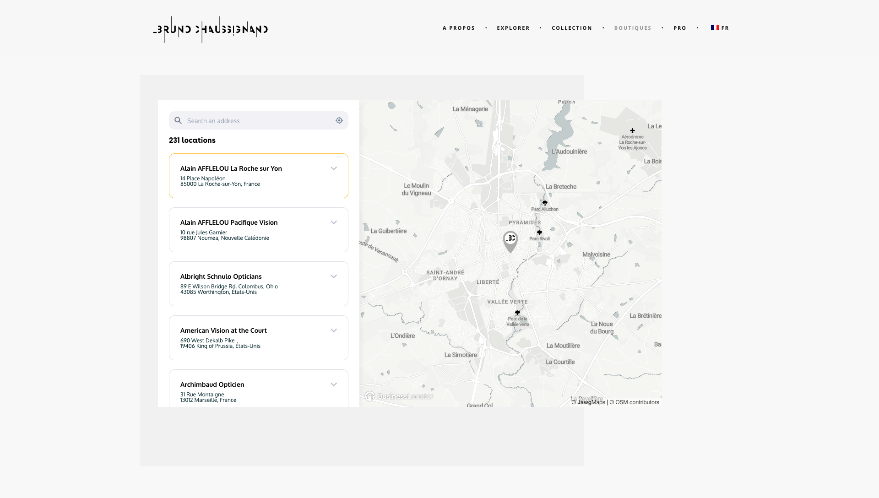The image size is (879, 498).
Task: Select the Albright Schnulo Opticians title
Action: coord(221,276)
